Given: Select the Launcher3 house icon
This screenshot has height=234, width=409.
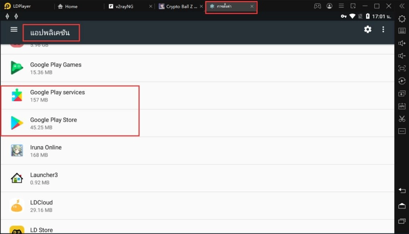Looking at the screenshot, I should (17, 178).
